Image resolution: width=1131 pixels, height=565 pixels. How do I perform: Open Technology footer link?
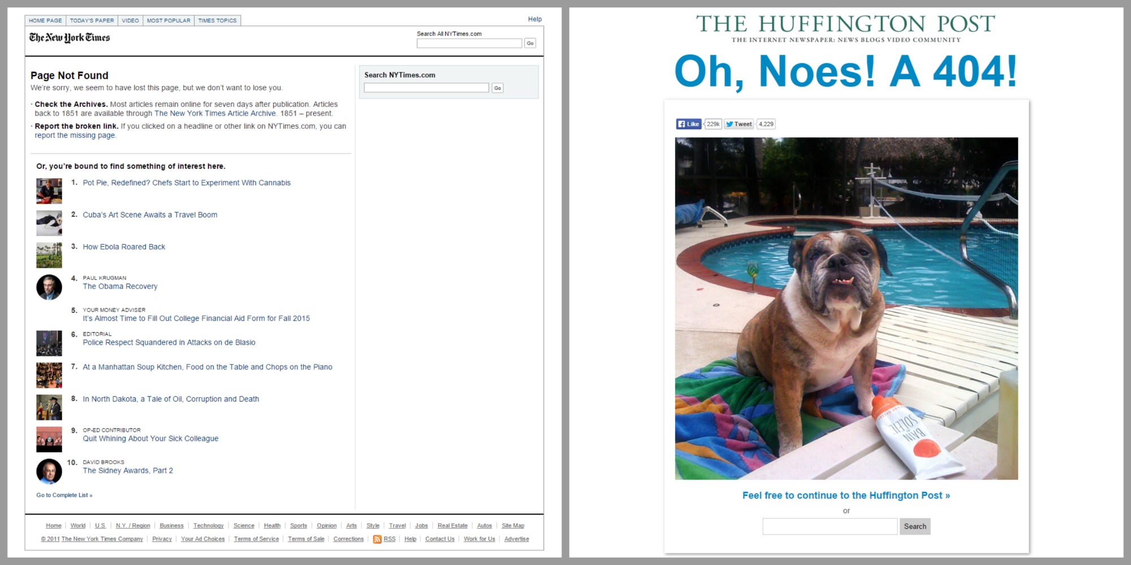(x=209, y=526)
